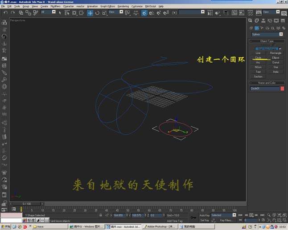Switch to the Modify command panel tab
Image resolution: width=288 pixels, height=230 pixels.
257,20
